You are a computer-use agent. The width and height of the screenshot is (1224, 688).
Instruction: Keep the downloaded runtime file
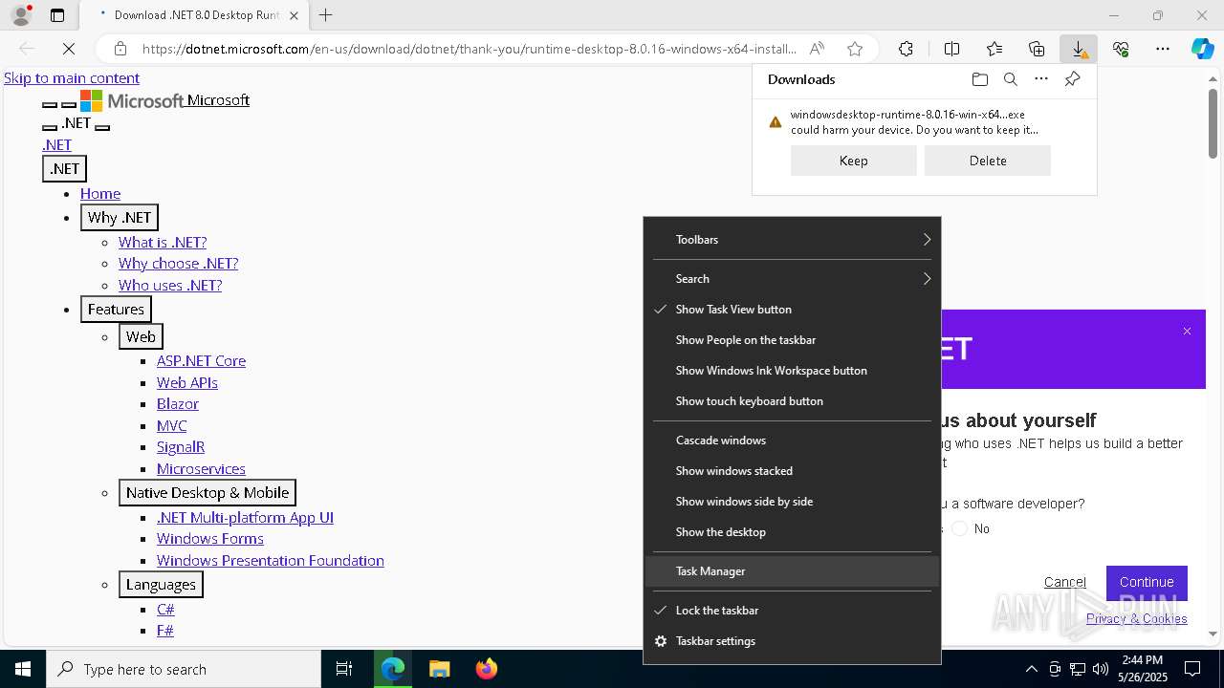(x=854, y=161)
